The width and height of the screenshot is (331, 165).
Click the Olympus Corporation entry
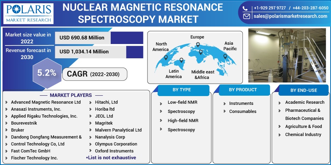point(116,144)
